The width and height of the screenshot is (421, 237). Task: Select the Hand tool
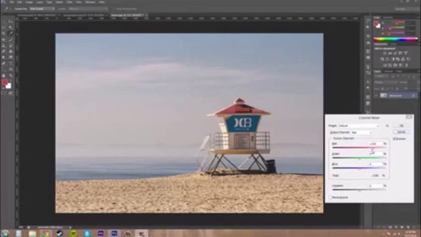[3, 76]
